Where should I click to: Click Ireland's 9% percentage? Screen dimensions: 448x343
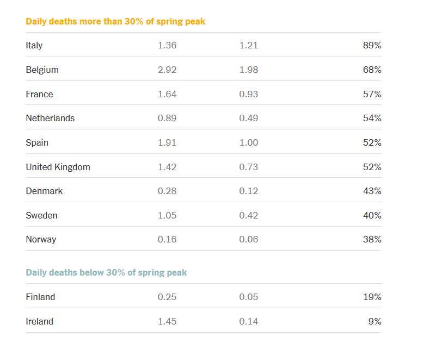[375, 321]
